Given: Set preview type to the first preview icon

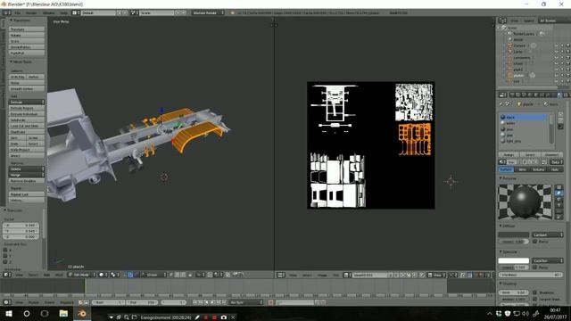Looking at the screenshot, I should [x=559, y=187].
